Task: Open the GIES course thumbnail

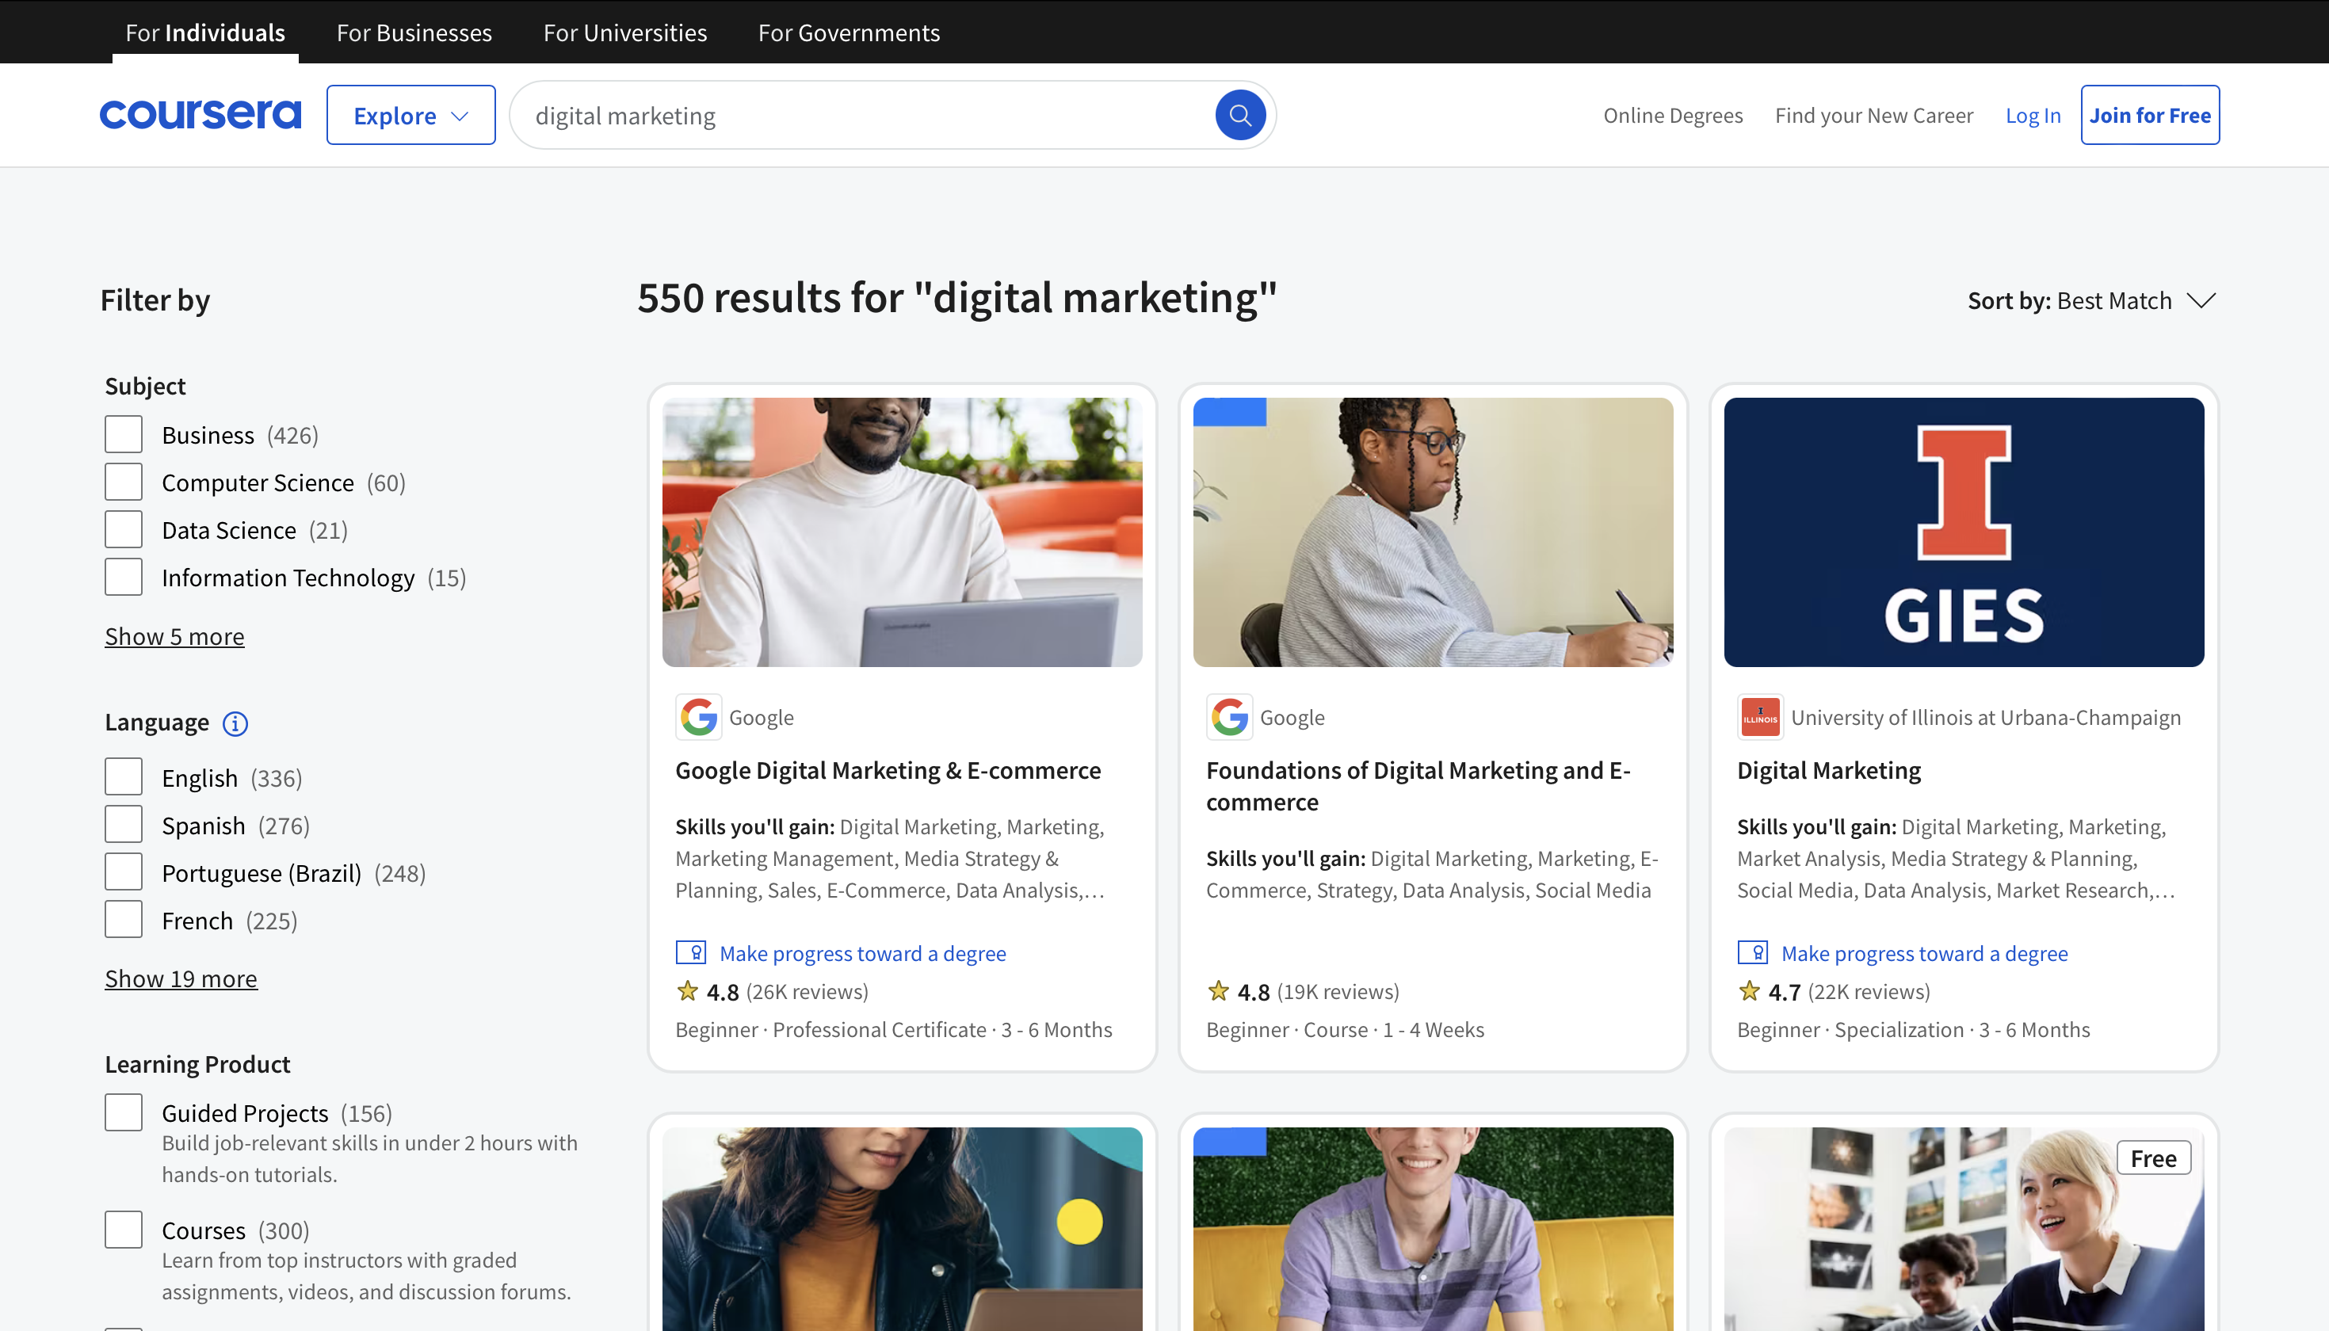Action: (x=1964, y=532)
